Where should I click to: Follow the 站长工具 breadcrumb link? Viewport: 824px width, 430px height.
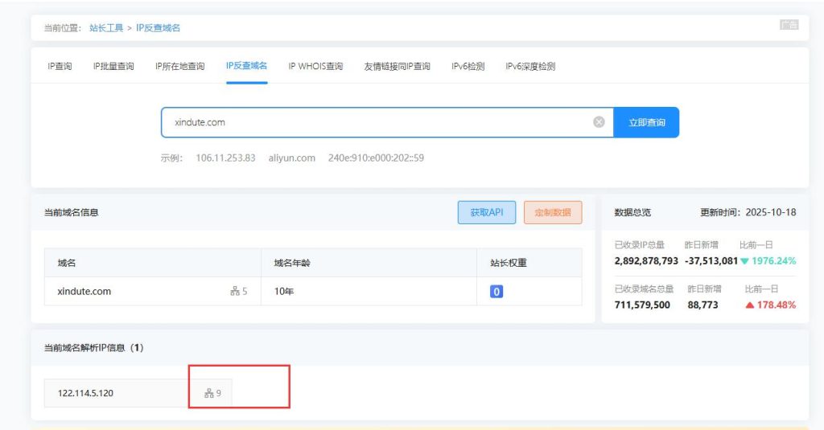coord(106,28)
